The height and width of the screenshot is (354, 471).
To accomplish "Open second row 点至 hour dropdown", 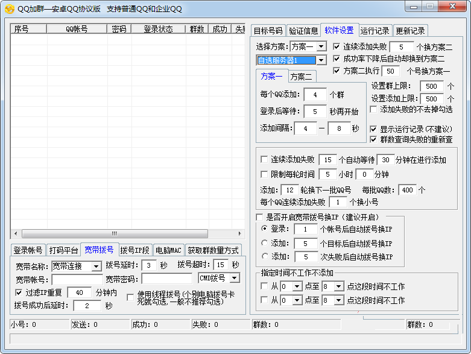I will click(x=338, y=300).
